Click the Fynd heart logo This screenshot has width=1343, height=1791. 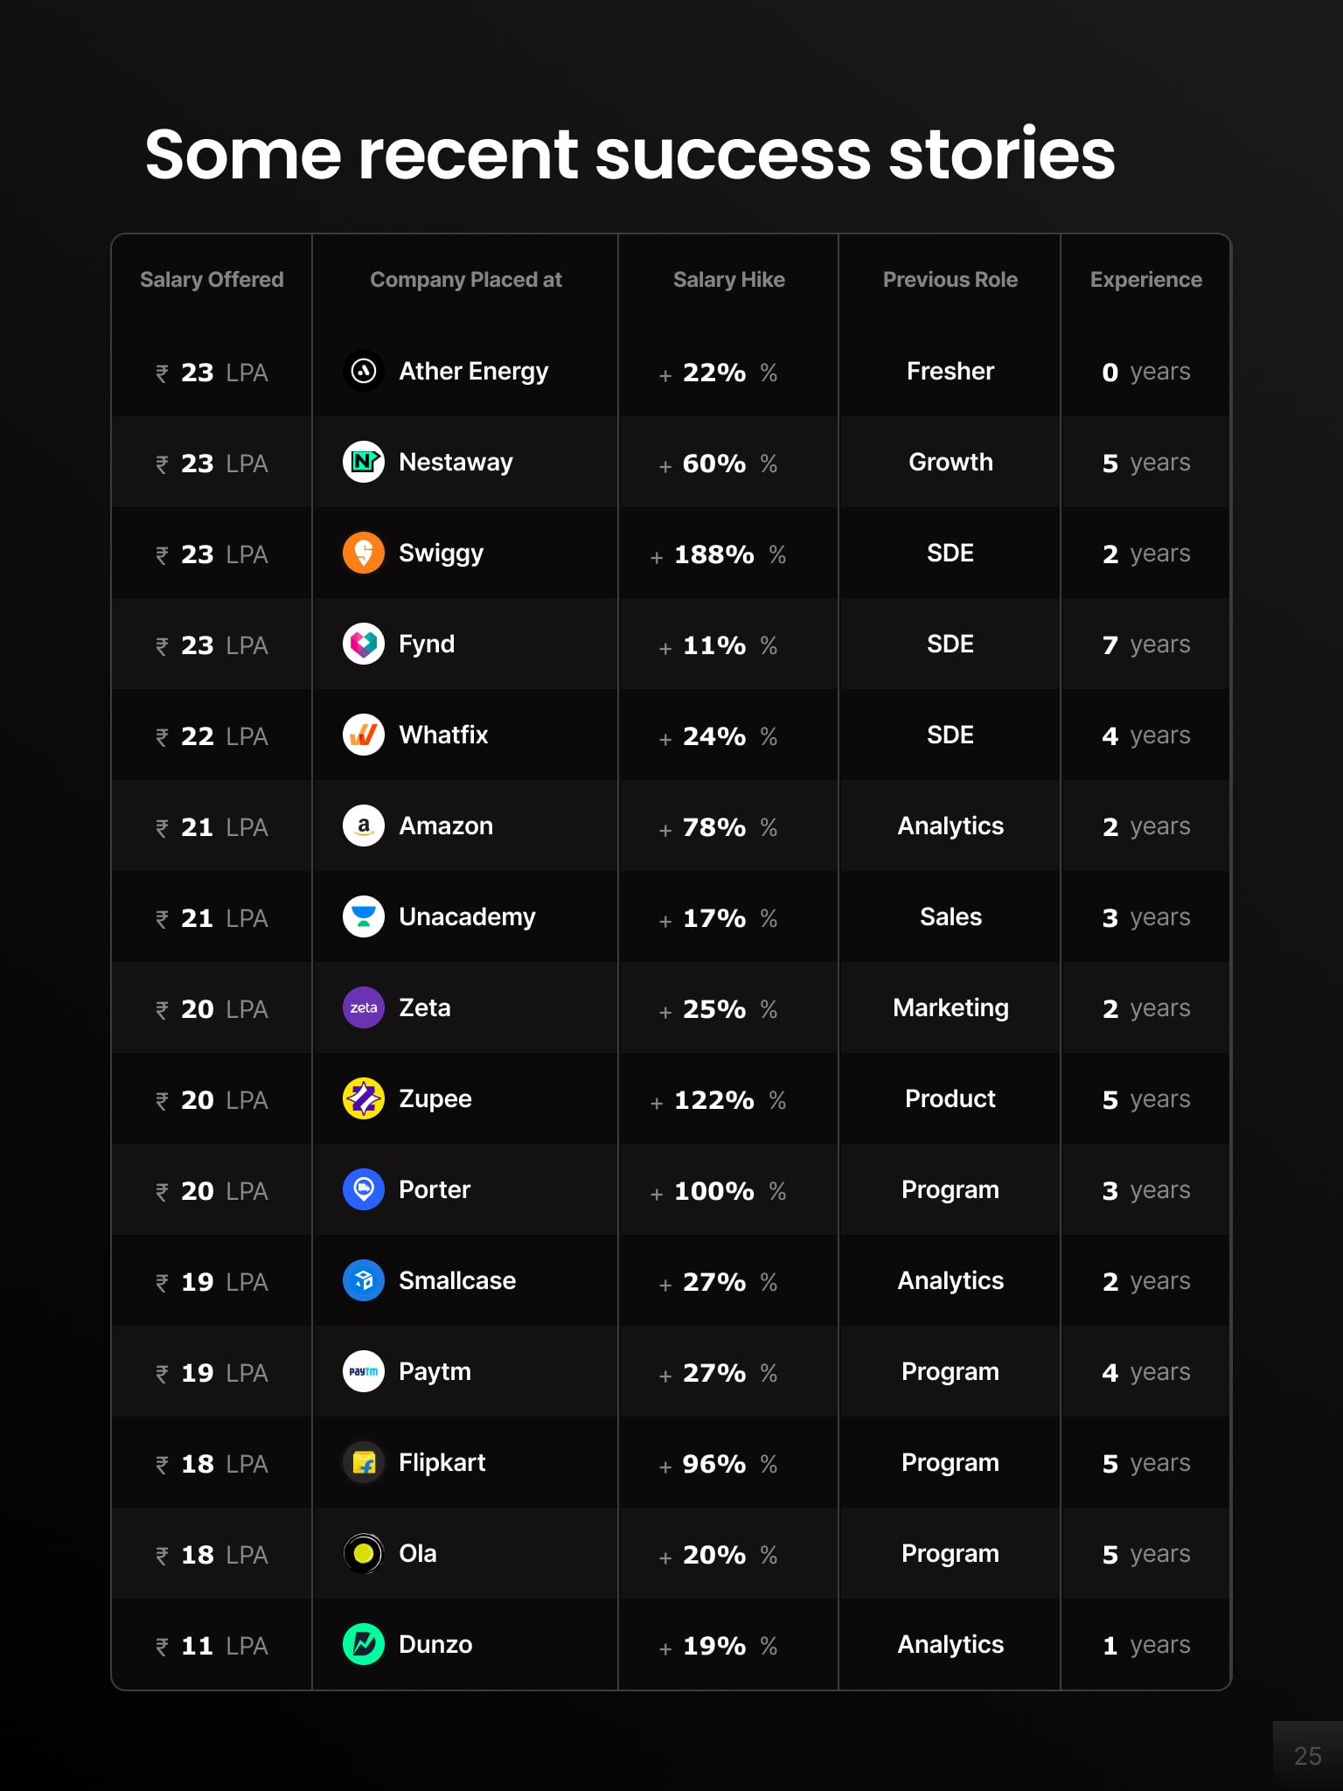tap(364, 644)
